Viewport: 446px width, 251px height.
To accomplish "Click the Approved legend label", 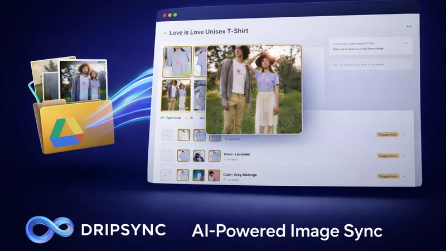I will point(173,118).
